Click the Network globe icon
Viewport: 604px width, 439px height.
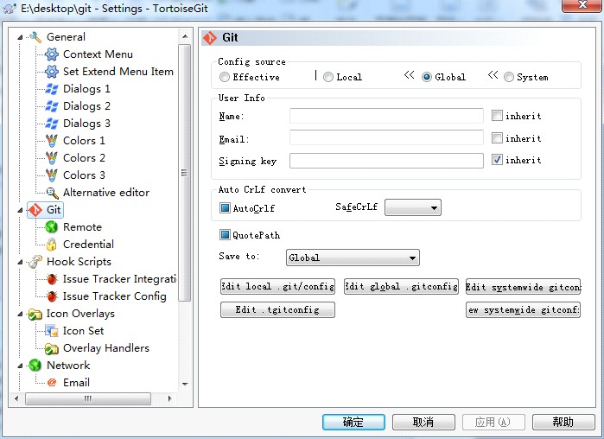coord(35,365)
